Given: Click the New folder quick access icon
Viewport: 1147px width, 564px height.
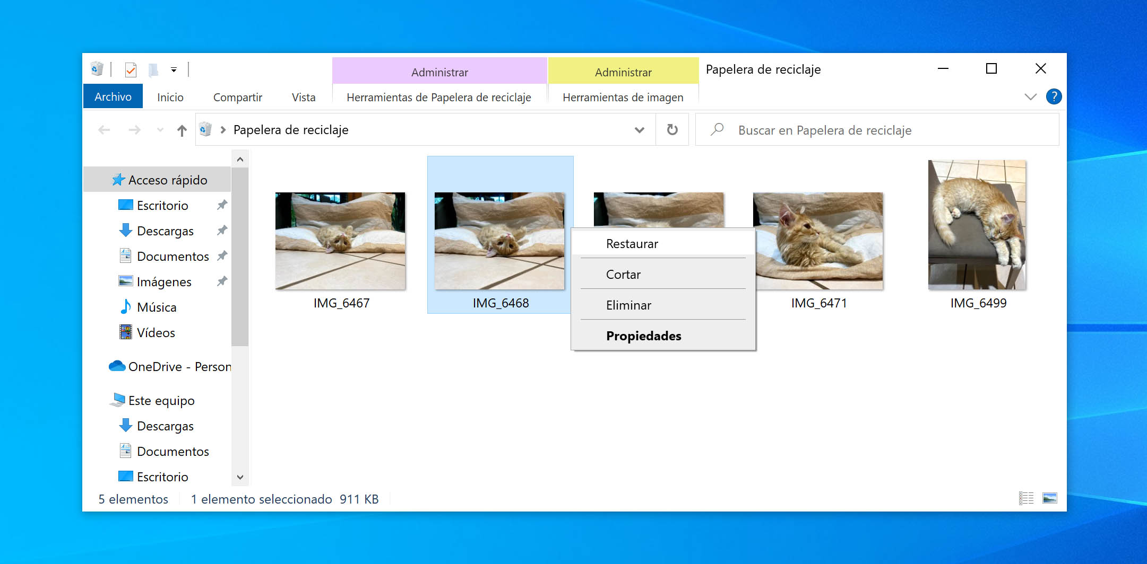Looking at the screenshot, I should [x=153, y=69].
